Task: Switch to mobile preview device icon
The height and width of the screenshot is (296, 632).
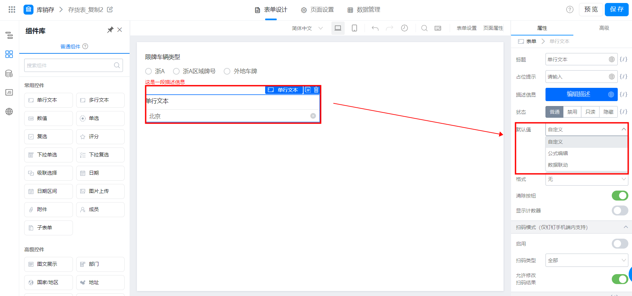Action: 354,28
